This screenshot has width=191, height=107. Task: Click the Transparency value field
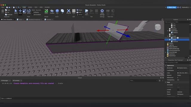pos(183,80)
